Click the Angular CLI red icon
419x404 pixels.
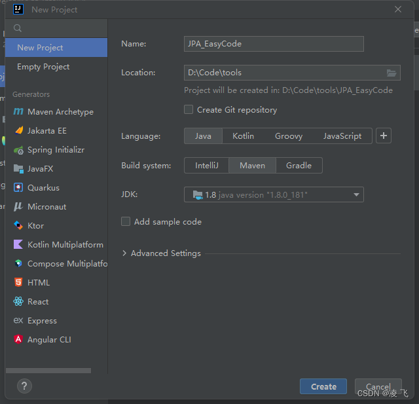pyautogui.click(x=18, y=339)
